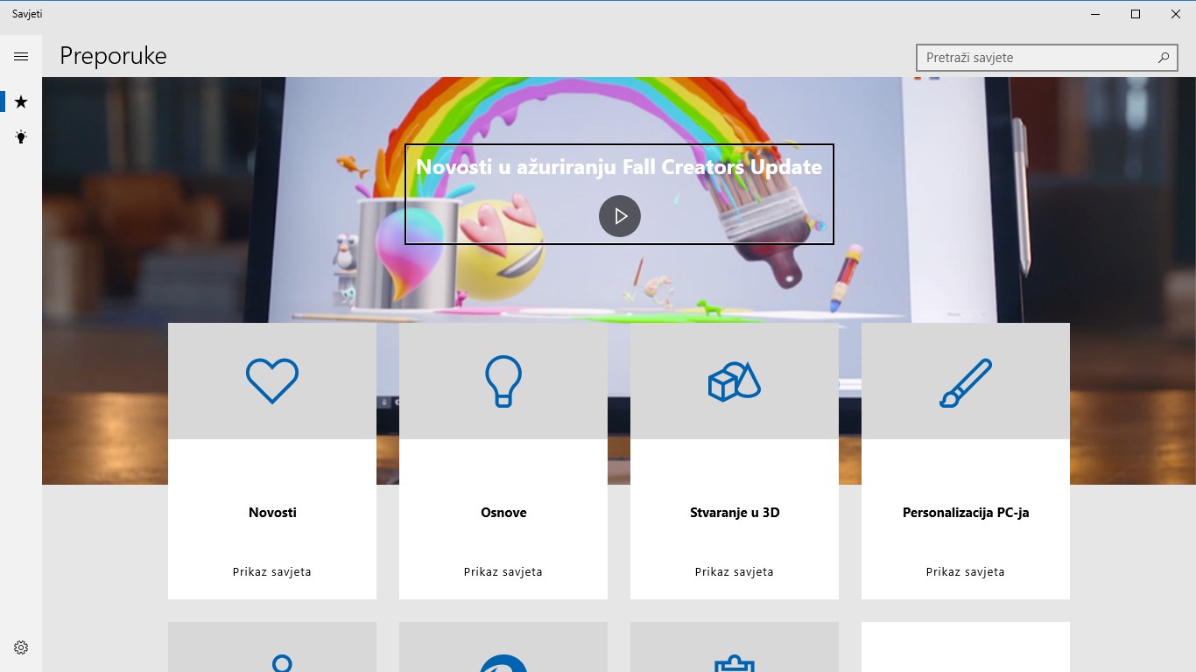Maximize the Savjeti window
Viewport: 1196px width, 672px height.
click(x=1136, y=14)
